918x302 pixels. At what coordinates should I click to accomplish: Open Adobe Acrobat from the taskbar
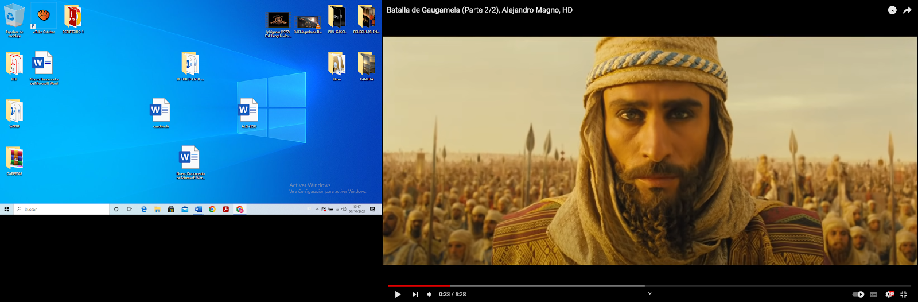point(226,209)
